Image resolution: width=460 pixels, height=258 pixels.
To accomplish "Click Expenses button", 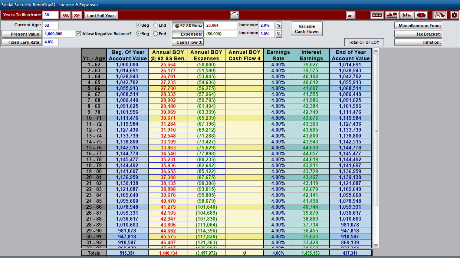I will pos(187,34).
